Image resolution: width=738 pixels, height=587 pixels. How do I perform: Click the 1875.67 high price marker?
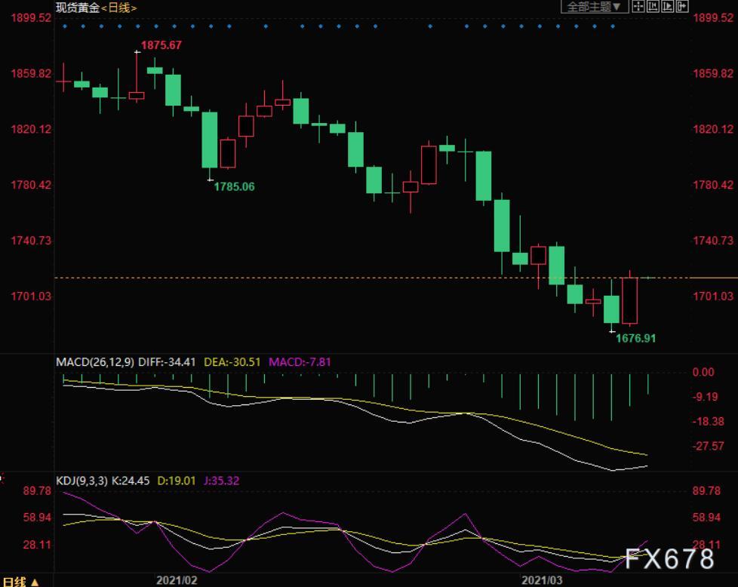(161, 45)
